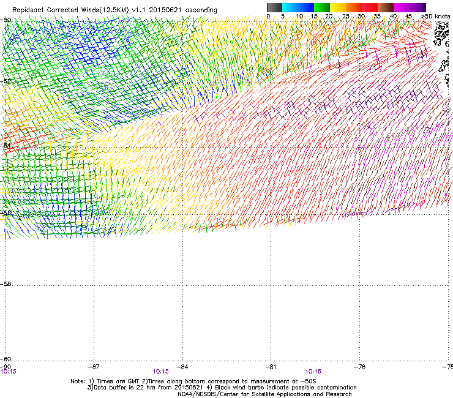This screenshot has height=398, width=453.
Task: Select the yellow 20-25 knots color swatch
Action: [x=338, y=7]
